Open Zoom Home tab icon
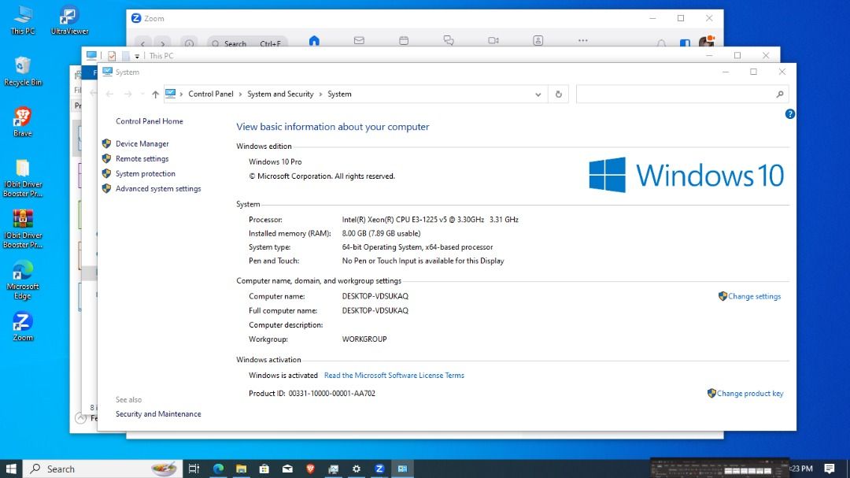850x478 pixels. click(x=314, y=41)
